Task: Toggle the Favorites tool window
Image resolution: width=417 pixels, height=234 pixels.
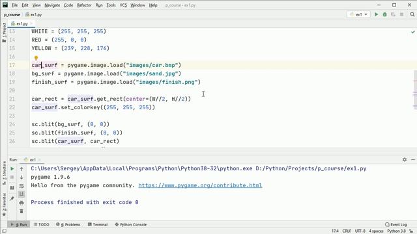Action: 4,205
